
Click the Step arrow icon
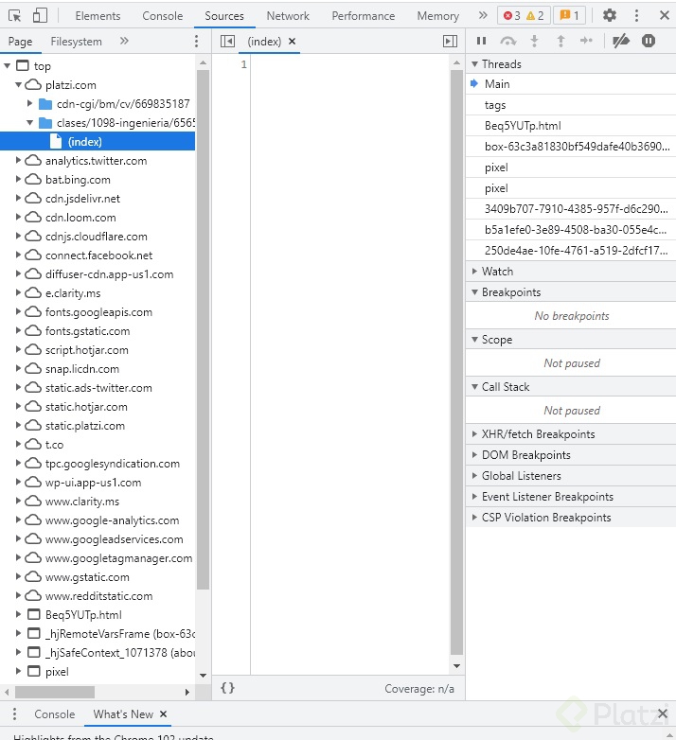[586, 41]
